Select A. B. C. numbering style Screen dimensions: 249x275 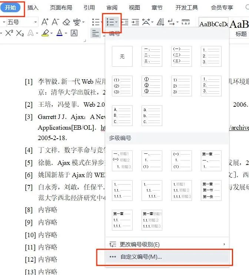(122, 116)
